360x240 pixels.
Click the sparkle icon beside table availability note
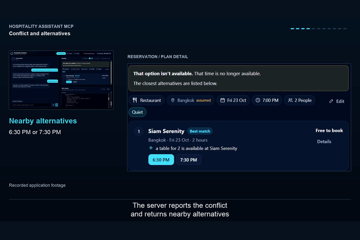point(151,148)
